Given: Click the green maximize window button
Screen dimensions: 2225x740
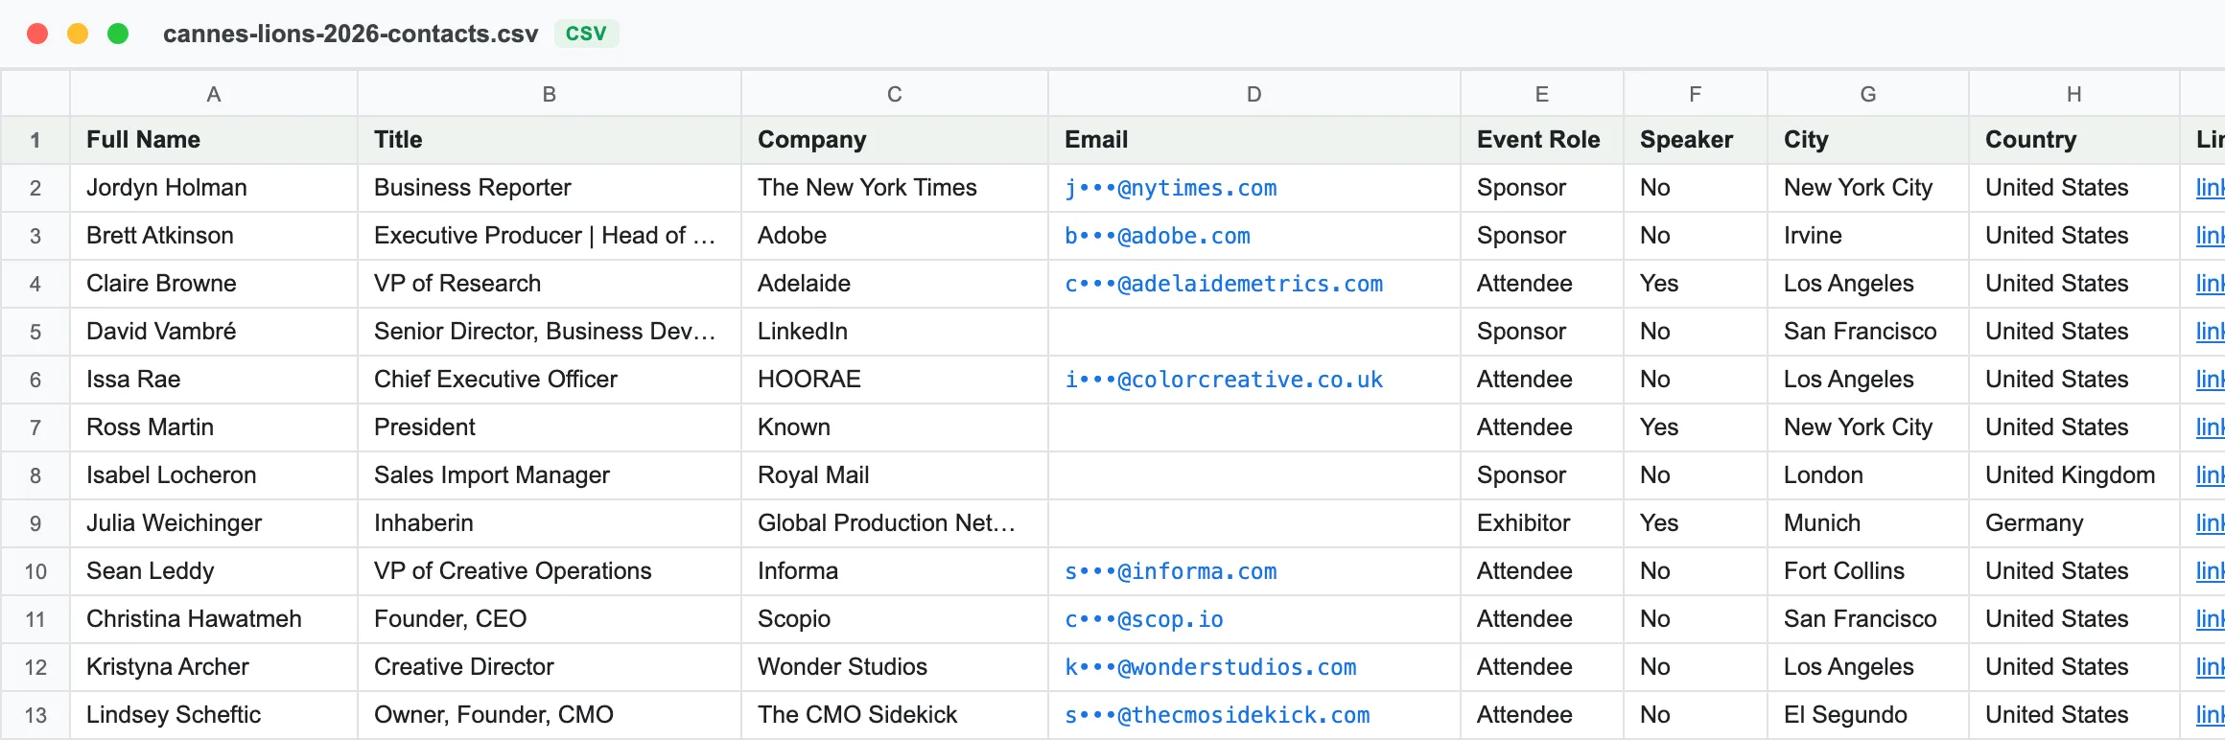Looking at the screenshot, I should pos(118,34).
